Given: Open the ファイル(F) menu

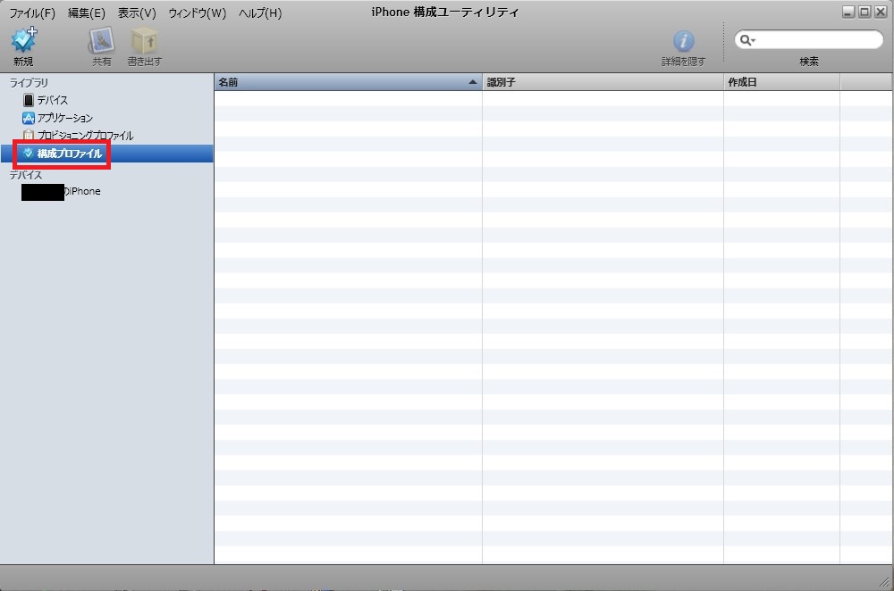Looking at the screenshot, I should pos(32,12).
